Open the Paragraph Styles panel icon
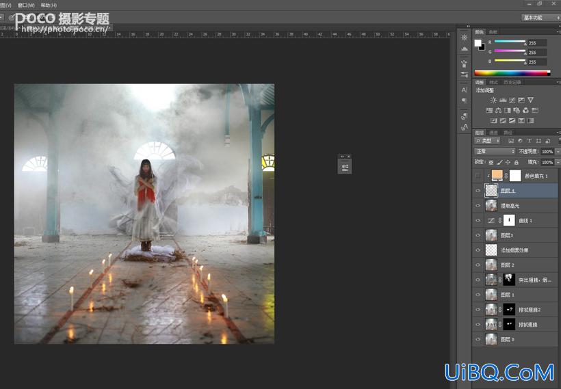Viewport: 561px width, 389px height. click(x=464, y=116)
